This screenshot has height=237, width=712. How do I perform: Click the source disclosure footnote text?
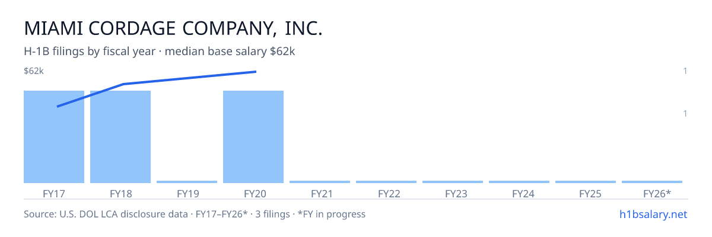point(195,214)
